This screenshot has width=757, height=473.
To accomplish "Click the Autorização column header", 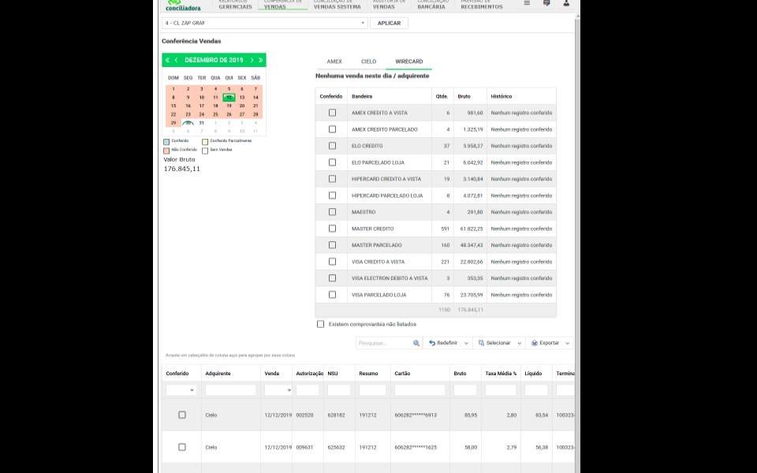I will pyautogui.click(x=309, y=374).
